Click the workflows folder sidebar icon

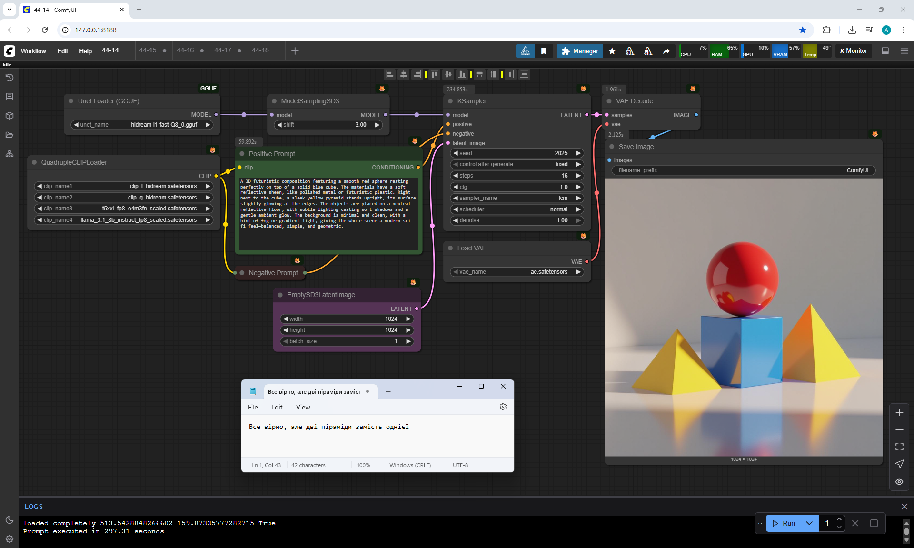pyautogui.click(x=9, y=135)
